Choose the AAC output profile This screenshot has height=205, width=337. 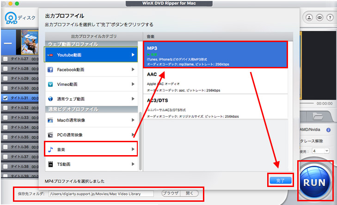coord(215,81)
